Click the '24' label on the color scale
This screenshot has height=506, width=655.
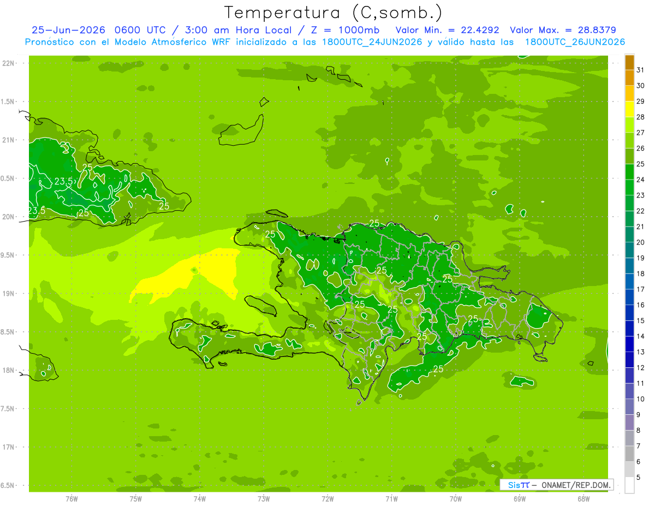coord(641,180)
